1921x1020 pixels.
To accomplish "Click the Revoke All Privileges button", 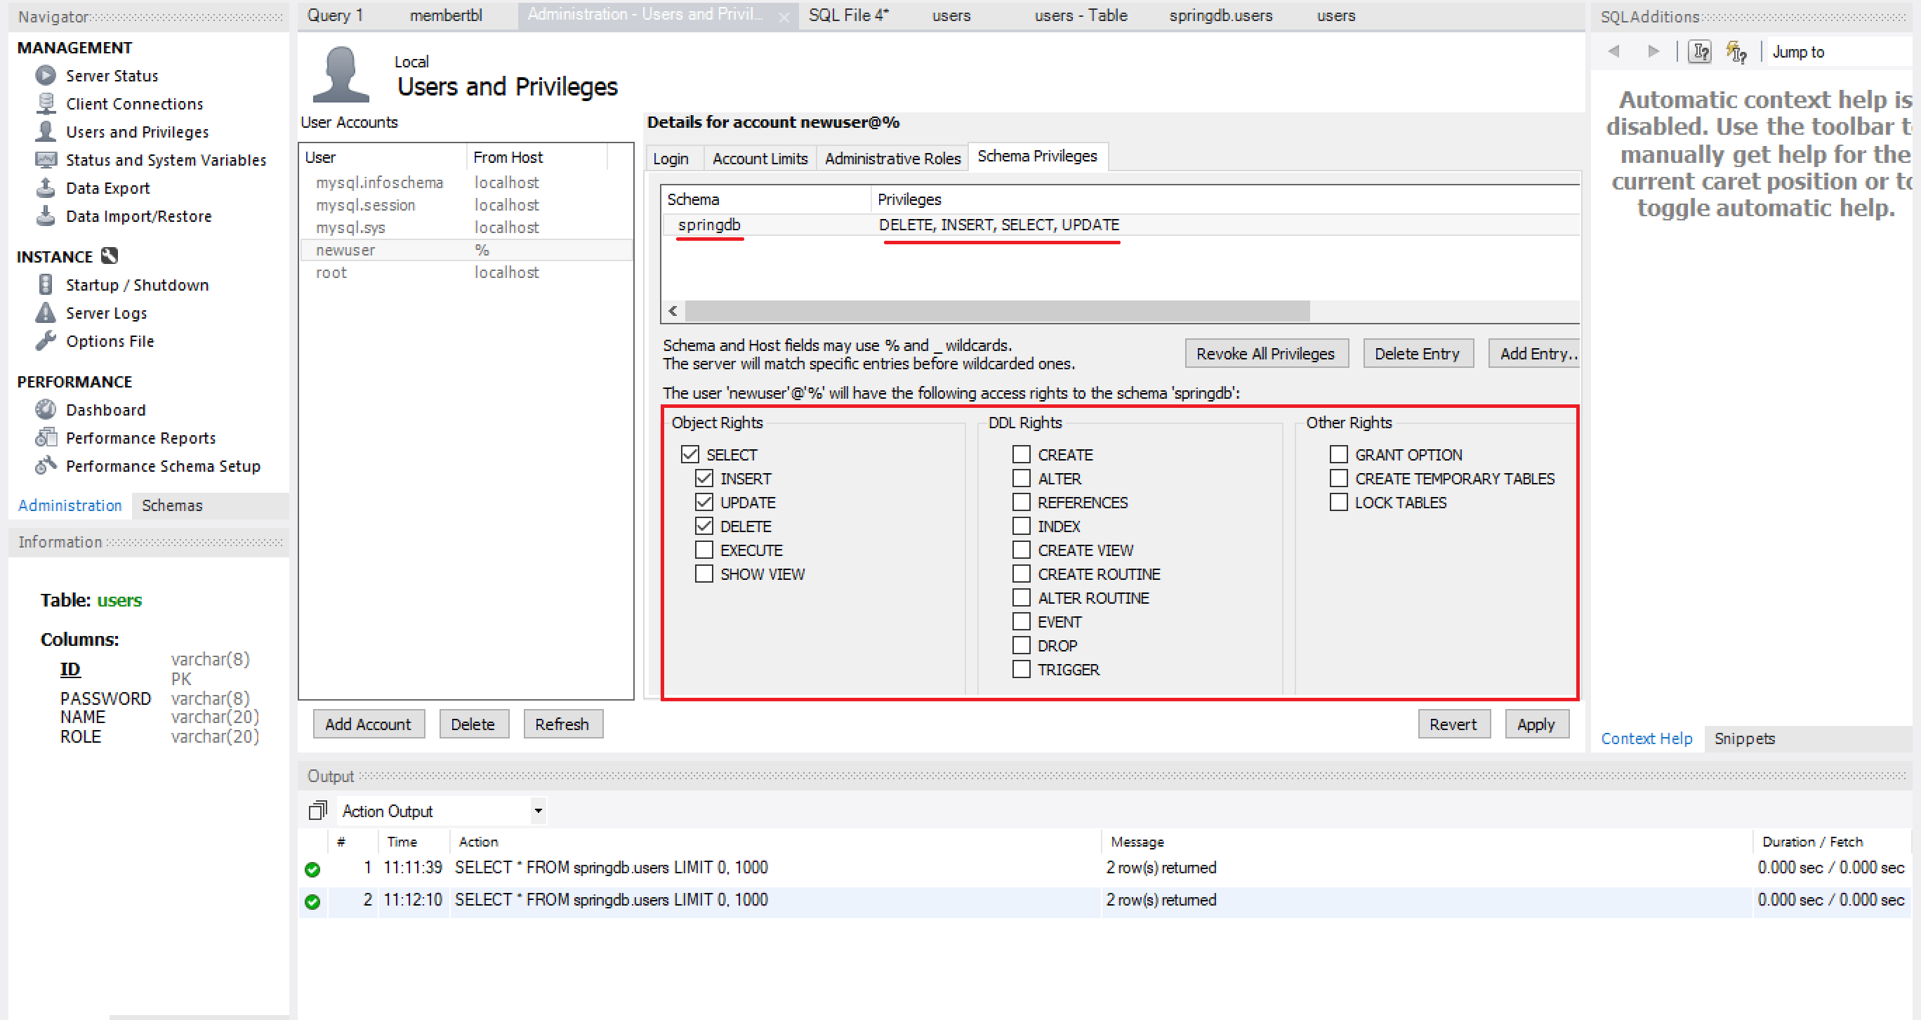I will pyautogui.click(x=1265, y=353).
